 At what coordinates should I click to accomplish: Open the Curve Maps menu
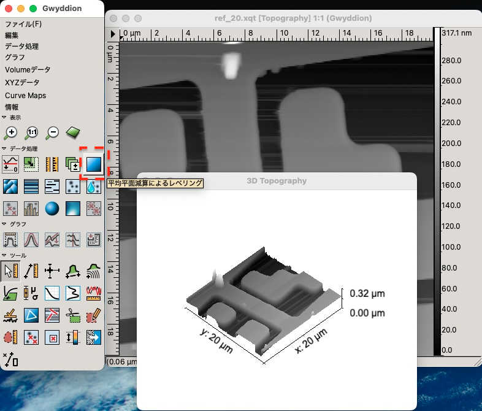(x=26, y=96)
